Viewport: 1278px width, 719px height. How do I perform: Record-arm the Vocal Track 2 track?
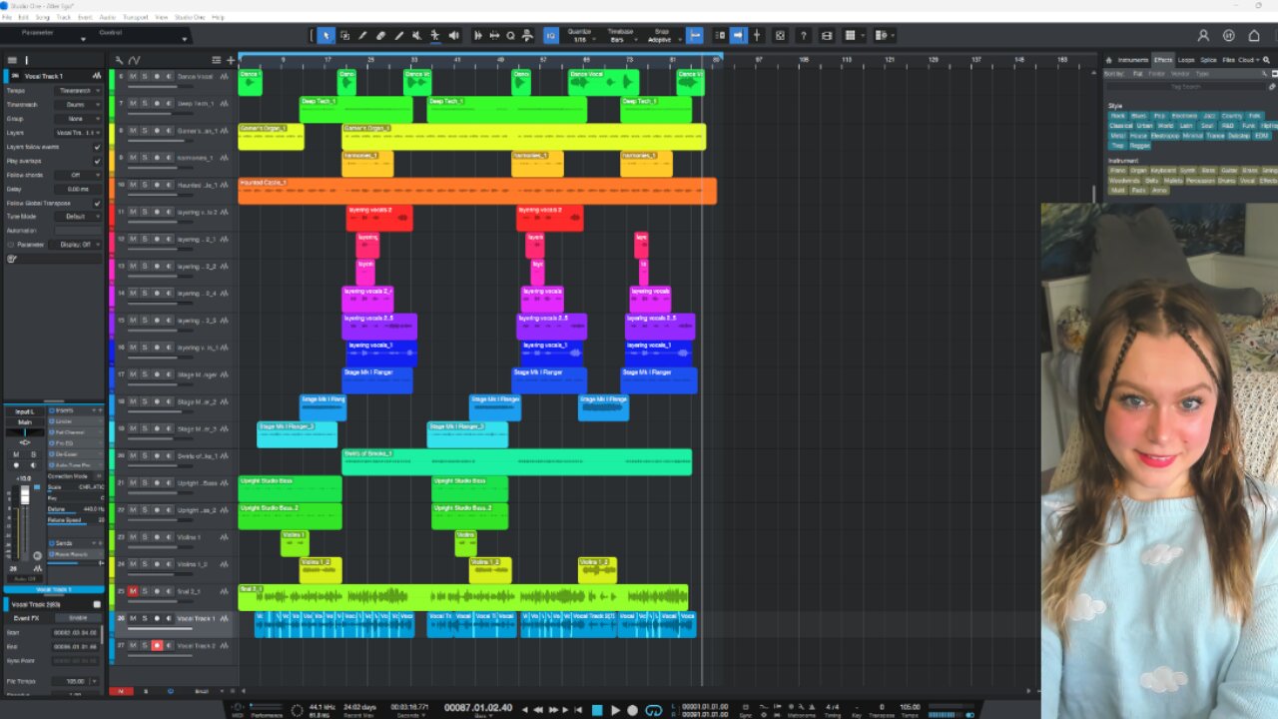tap(157, 646)
